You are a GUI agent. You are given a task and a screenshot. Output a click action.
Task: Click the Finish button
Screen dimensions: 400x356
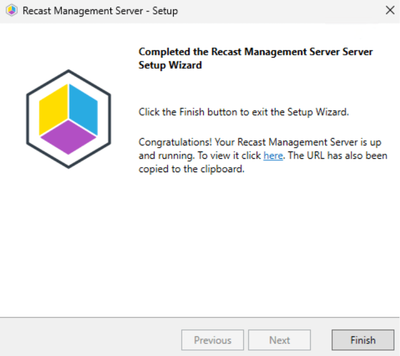click(363, 340)
